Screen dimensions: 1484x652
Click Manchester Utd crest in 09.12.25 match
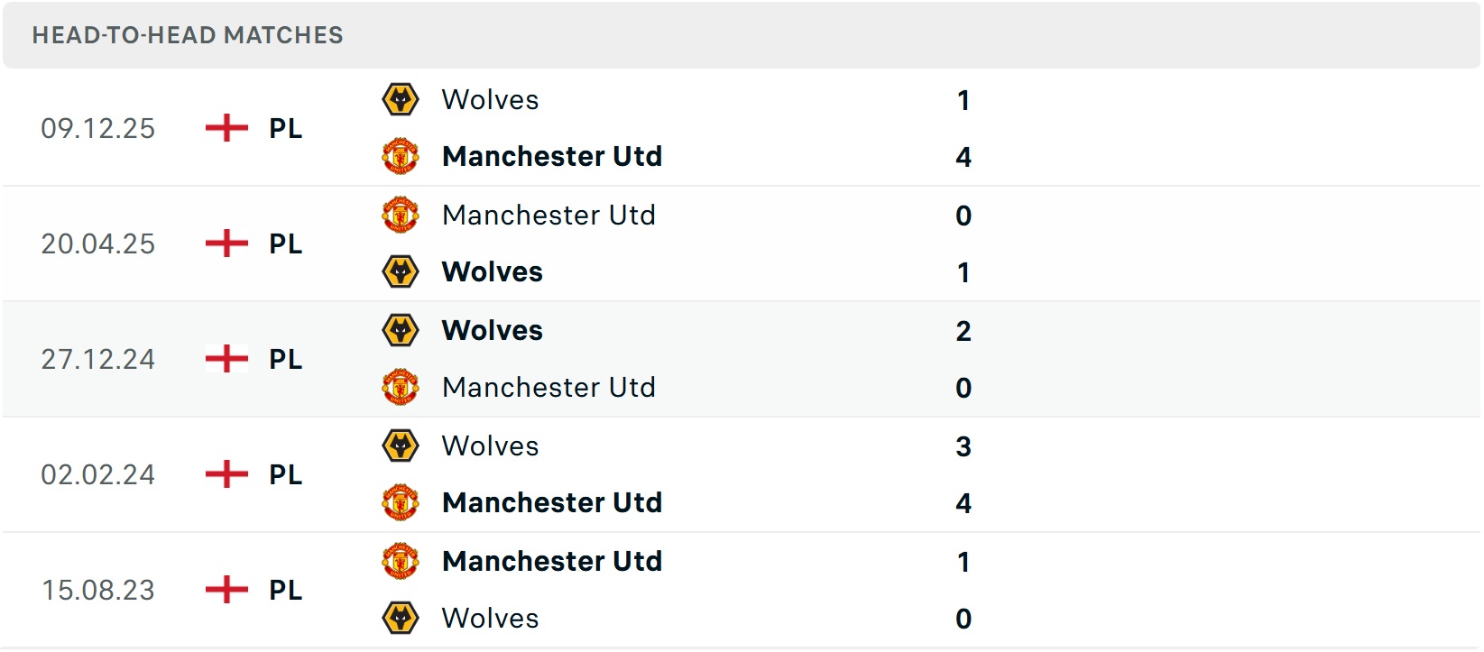point(401,156)
